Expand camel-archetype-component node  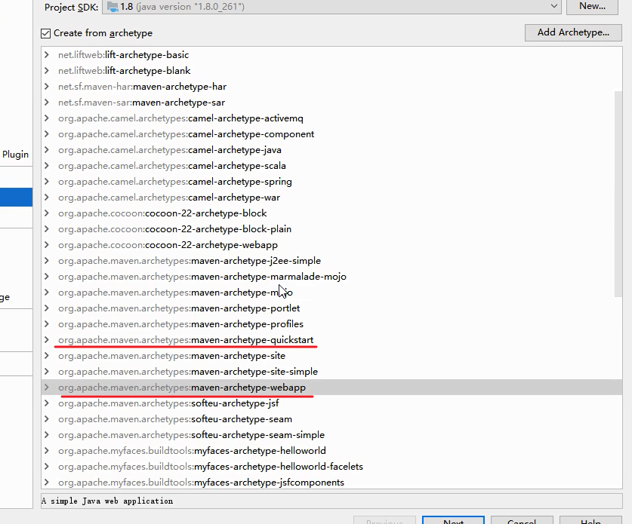(47, 134)
